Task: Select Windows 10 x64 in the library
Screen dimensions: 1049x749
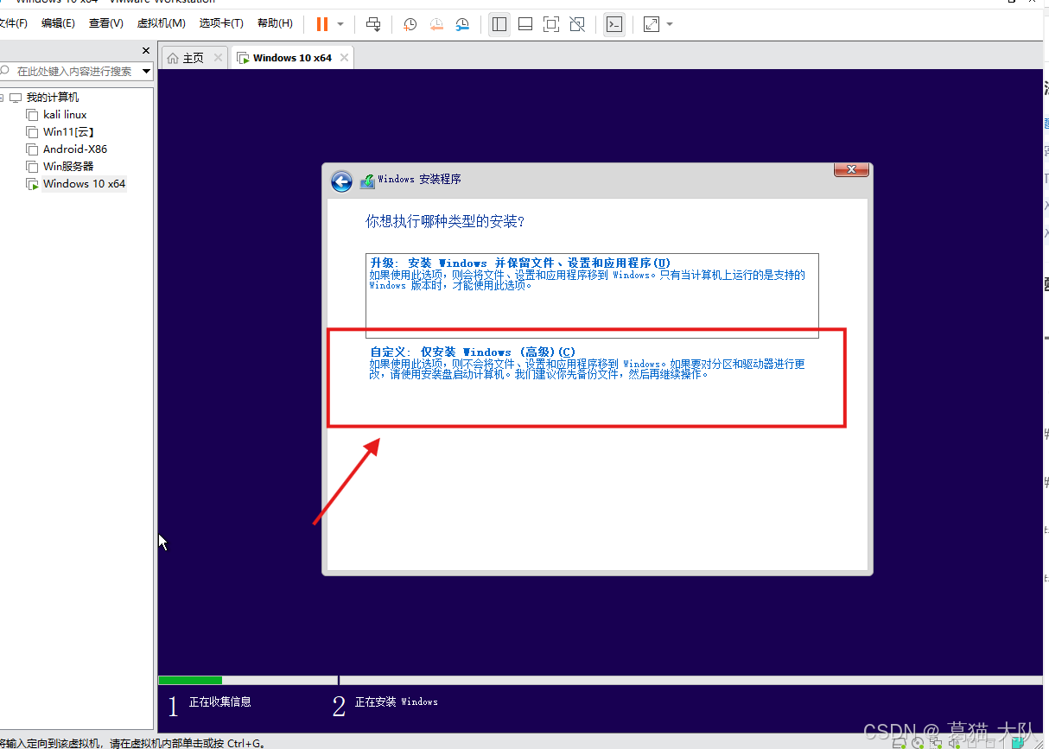Action: coord(84,184)
